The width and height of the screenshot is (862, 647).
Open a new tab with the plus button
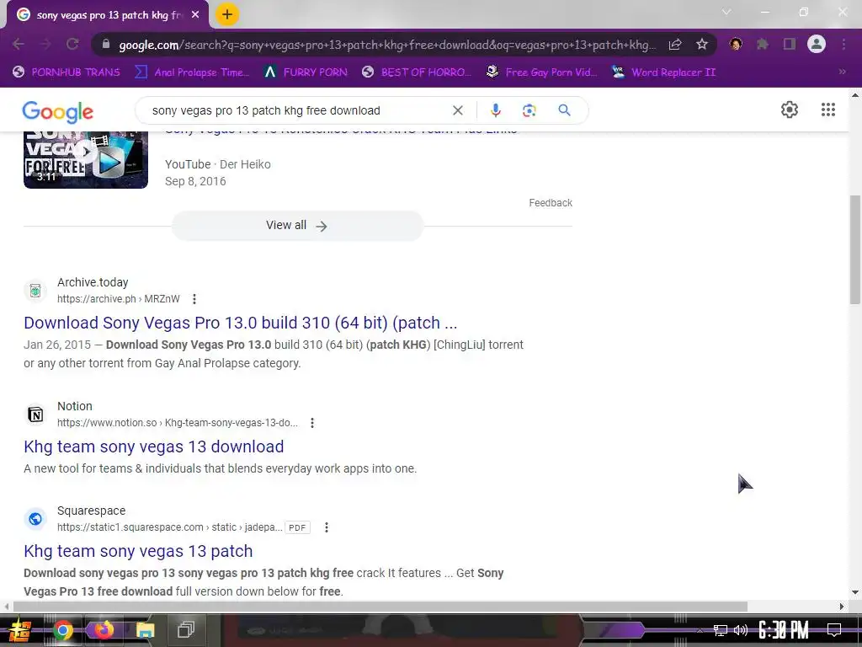[227, 14]
